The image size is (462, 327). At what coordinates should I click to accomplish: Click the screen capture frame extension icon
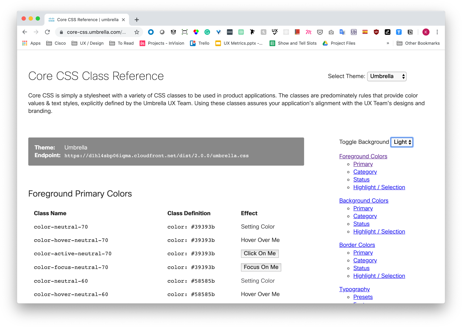(x=185, y=32)
